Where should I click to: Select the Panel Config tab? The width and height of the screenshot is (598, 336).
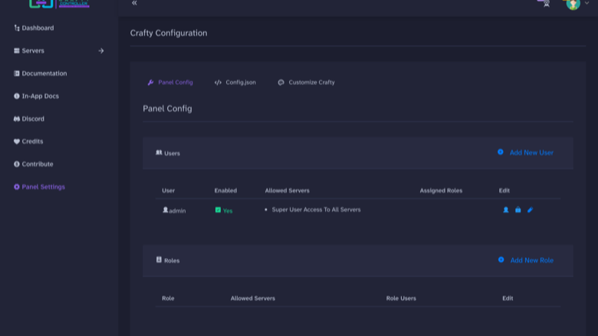point(170,82)
